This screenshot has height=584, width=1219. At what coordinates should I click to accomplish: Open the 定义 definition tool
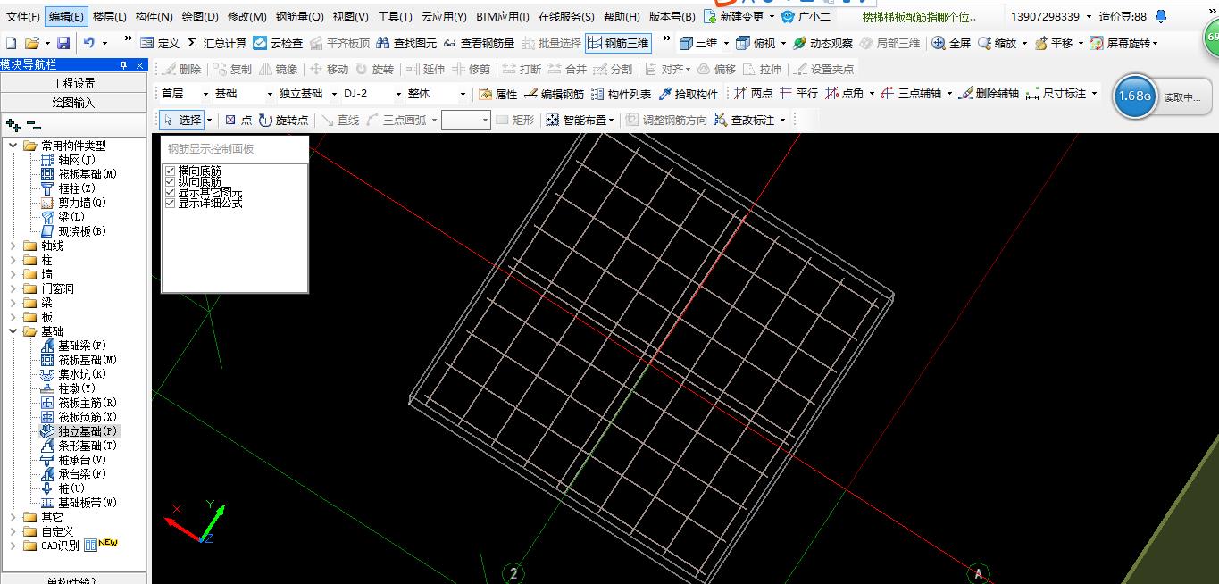pyautogui.click(x=160, y=43)
